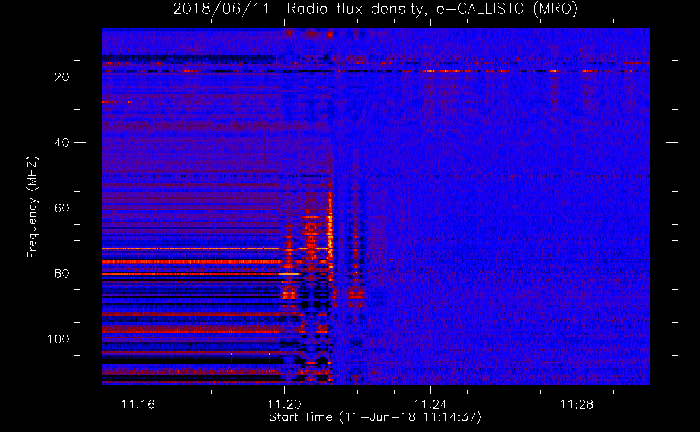Click the 11:28 time tick label
Screen dimensions: 700x432
(x=577, y=405)
